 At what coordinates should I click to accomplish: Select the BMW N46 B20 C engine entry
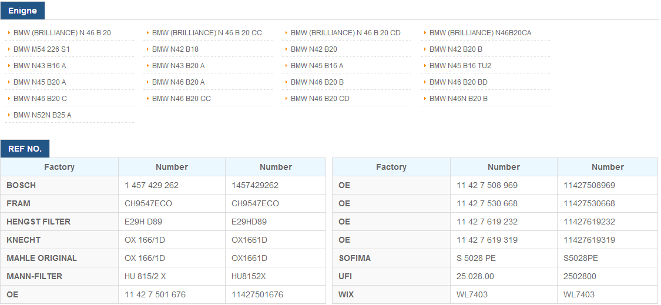pos(40,98)
